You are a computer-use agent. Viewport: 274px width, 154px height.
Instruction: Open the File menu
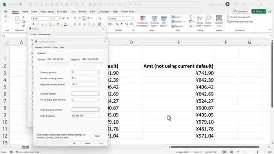[x=6, y=12]
